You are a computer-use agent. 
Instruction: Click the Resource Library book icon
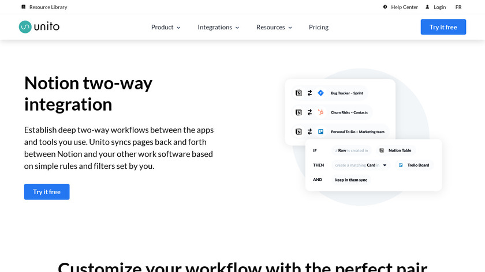(x=24, y=7)
